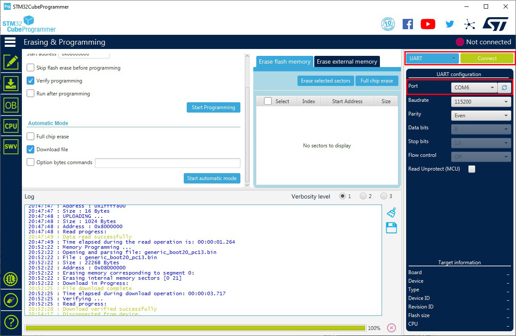Click the green Connect button
516x336 pixels.
point(487,58)
